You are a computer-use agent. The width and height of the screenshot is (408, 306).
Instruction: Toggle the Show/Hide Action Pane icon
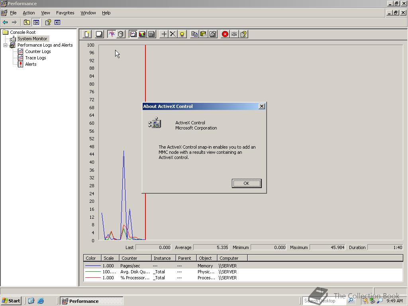pyautogui.click(x=57, y=22)
